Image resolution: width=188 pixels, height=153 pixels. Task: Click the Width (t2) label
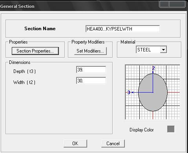point(24,82)
